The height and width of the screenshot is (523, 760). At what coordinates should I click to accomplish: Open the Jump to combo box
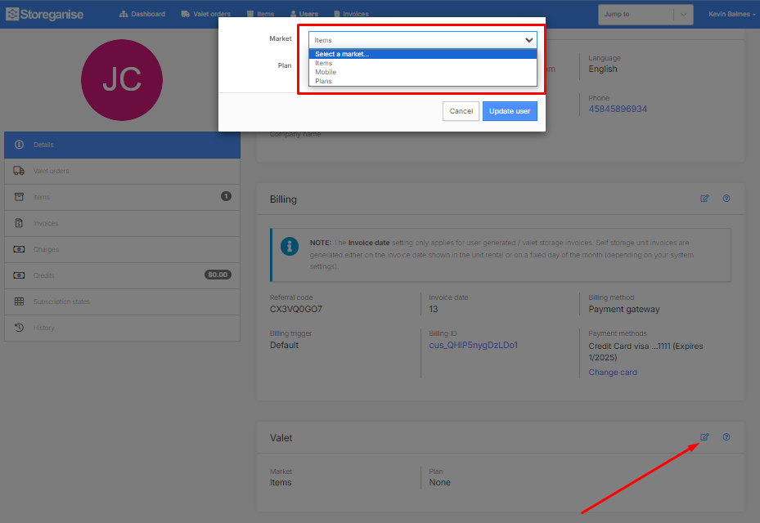[645, 14]
